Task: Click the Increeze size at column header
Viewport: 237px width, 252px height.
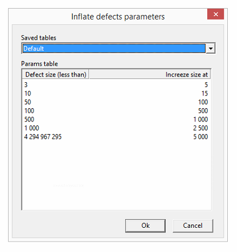Action: [x=150, y=74]
